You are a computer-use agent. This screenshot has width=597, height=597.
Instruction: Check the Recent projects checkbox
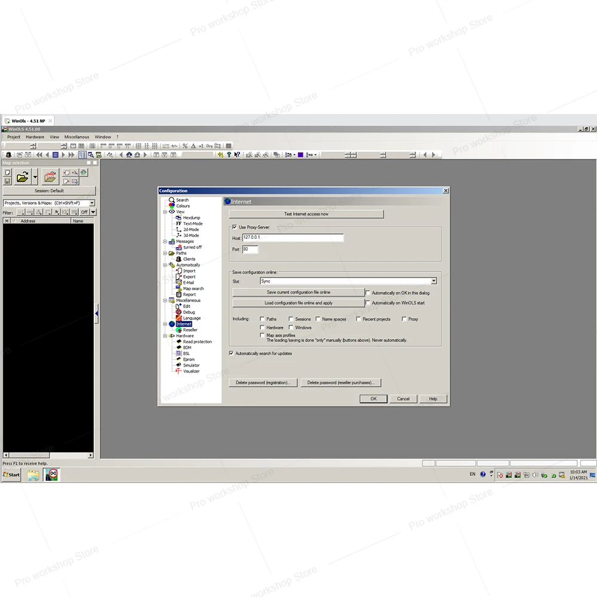click(358, 319)
